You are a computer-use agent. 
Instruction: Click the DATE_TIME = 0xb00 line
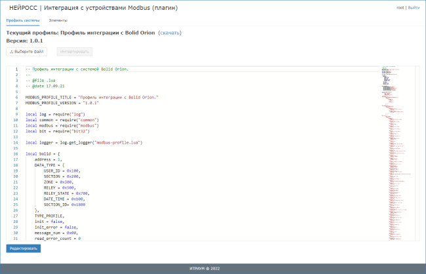pos(64,199)
